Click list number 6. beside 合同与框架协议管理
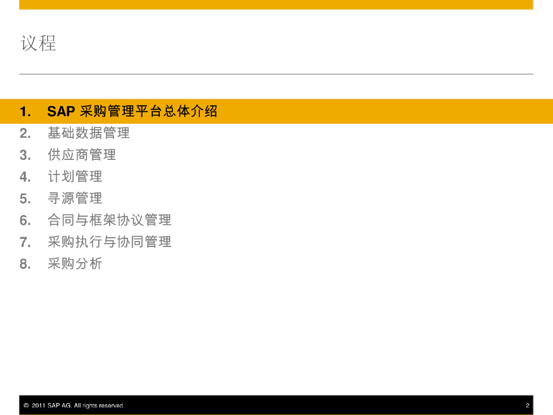Image resolution: width=553 pixels, height=415 pixels. click(x=25, y=220)
